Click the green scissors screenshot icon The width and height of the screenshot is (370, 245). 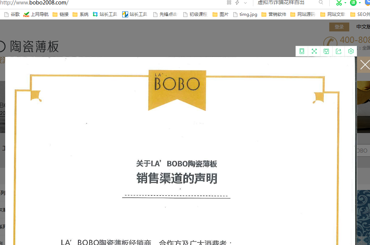click(x=339, y=3)
